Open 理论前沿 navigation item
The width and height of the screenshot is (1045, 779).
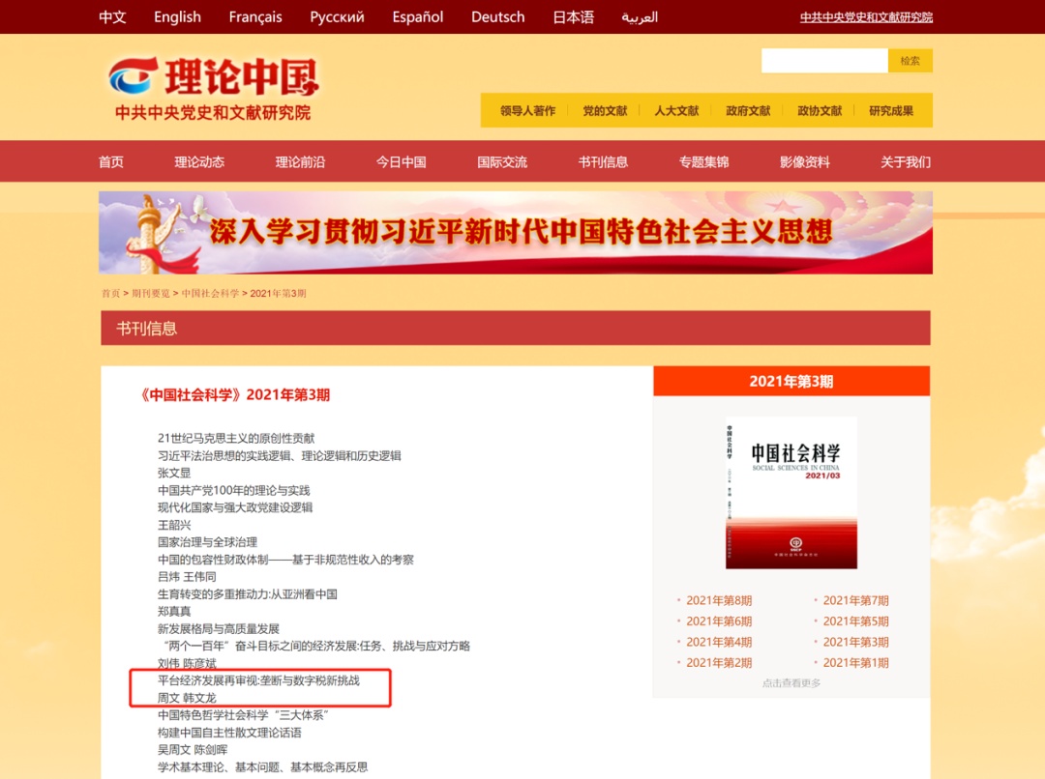[x=301, y=161]
